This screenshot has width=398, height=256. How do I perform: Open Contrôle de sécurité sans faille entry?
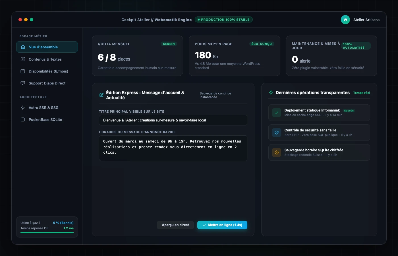pos(319,133)
